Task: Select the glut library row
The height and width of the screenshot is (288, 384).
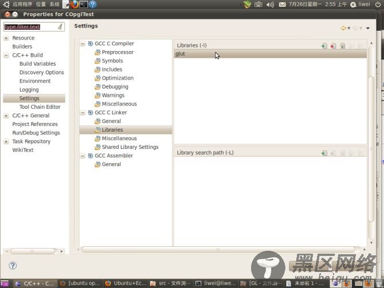Action: (271, 54)
